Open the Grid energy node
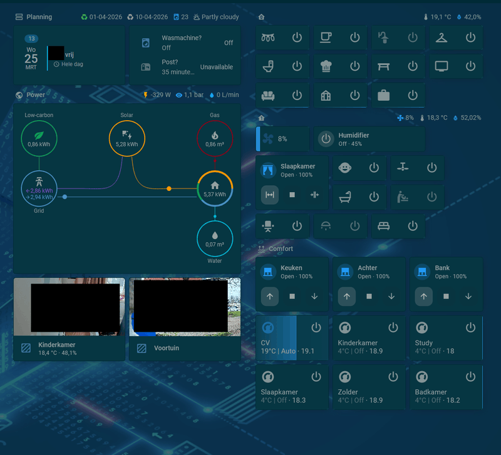The height and width of the screenshot is (455, 501). point(39,189)
